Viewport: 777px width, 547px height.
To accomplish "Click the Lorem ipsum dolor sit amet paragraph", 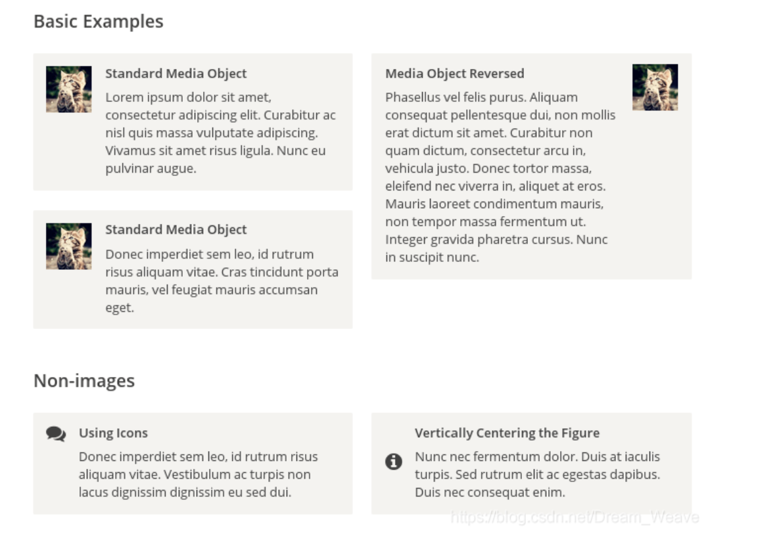I will tap(221, 133).
